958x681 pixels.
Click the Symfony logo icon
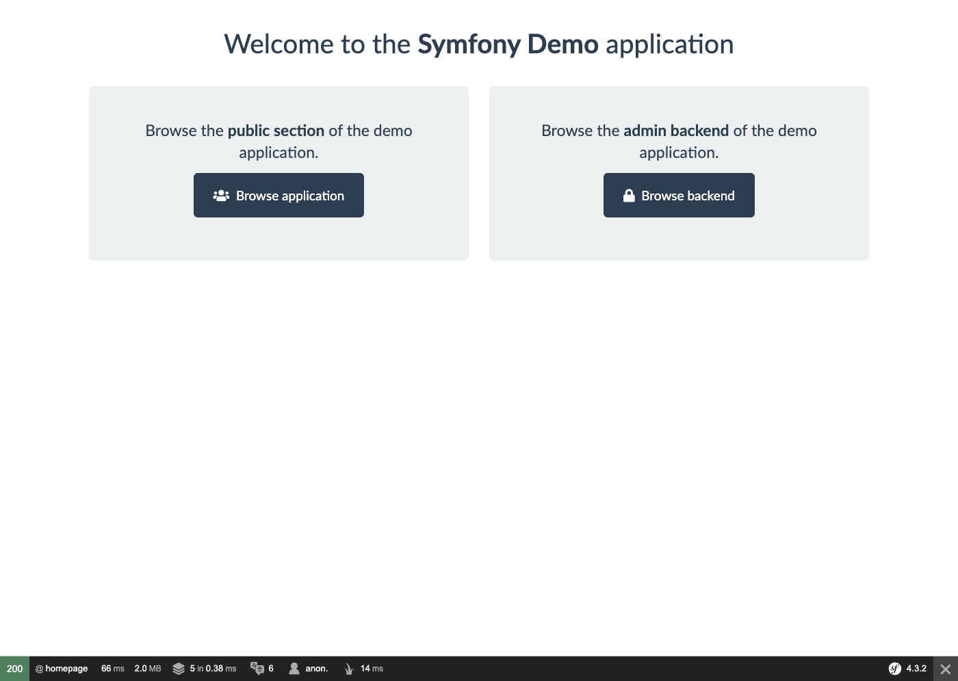[895, 669]
